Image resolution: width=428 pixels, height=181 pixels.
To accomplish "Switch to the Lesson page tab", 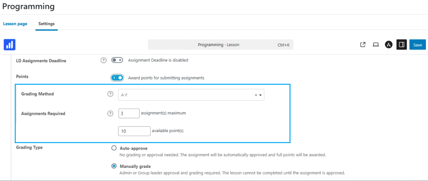I will 15,24.
